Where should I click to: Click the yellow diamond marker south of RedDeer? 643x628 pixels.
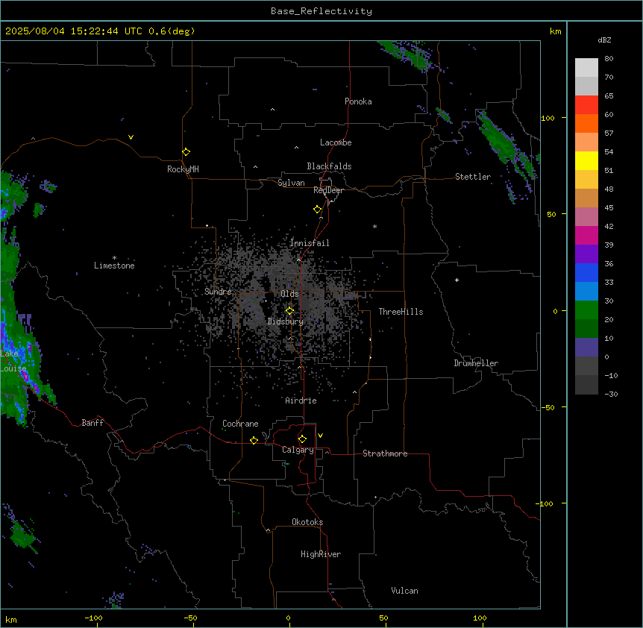pos(318,210)
